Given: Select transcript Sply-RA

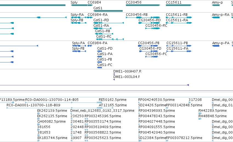Looking at the screenshot, I should coord(77,15).
